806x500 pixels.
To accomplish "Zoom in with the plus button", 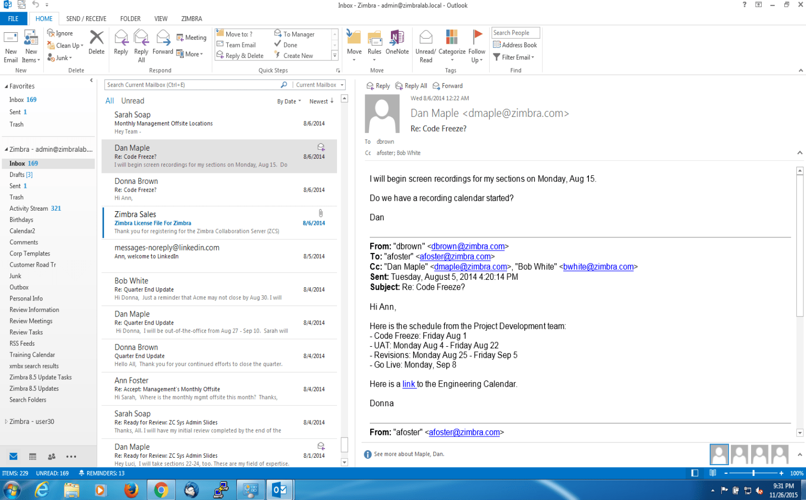I will click(x=781, y=473).
